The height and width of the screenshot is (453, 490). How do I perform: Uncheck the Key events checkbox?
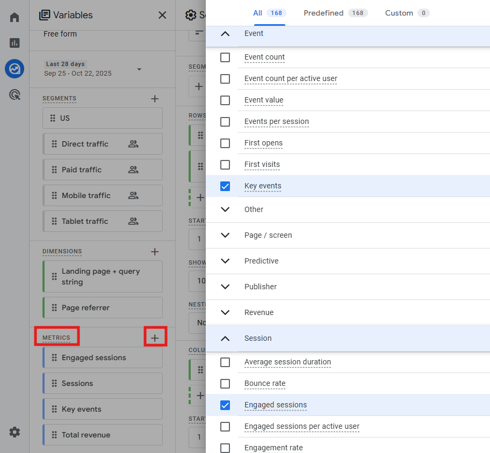[x=225, y=186]
